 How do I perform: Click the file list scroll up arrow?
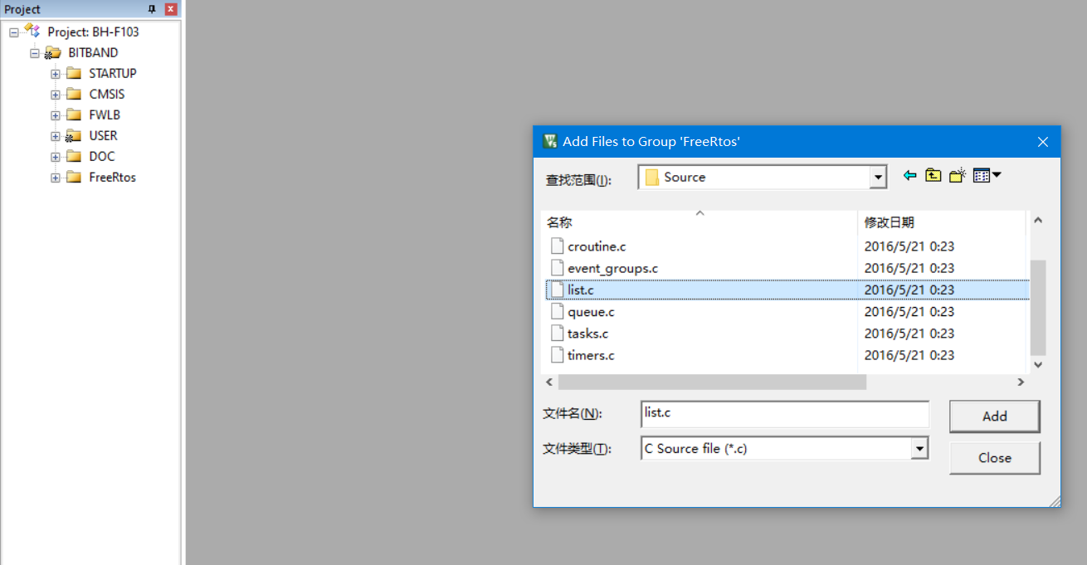pos(1038,221)
